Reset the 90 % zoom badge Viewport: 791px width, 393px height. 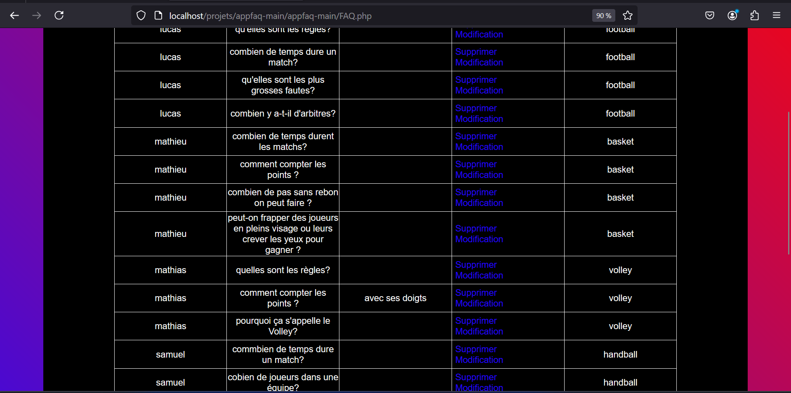coord(603,16)
